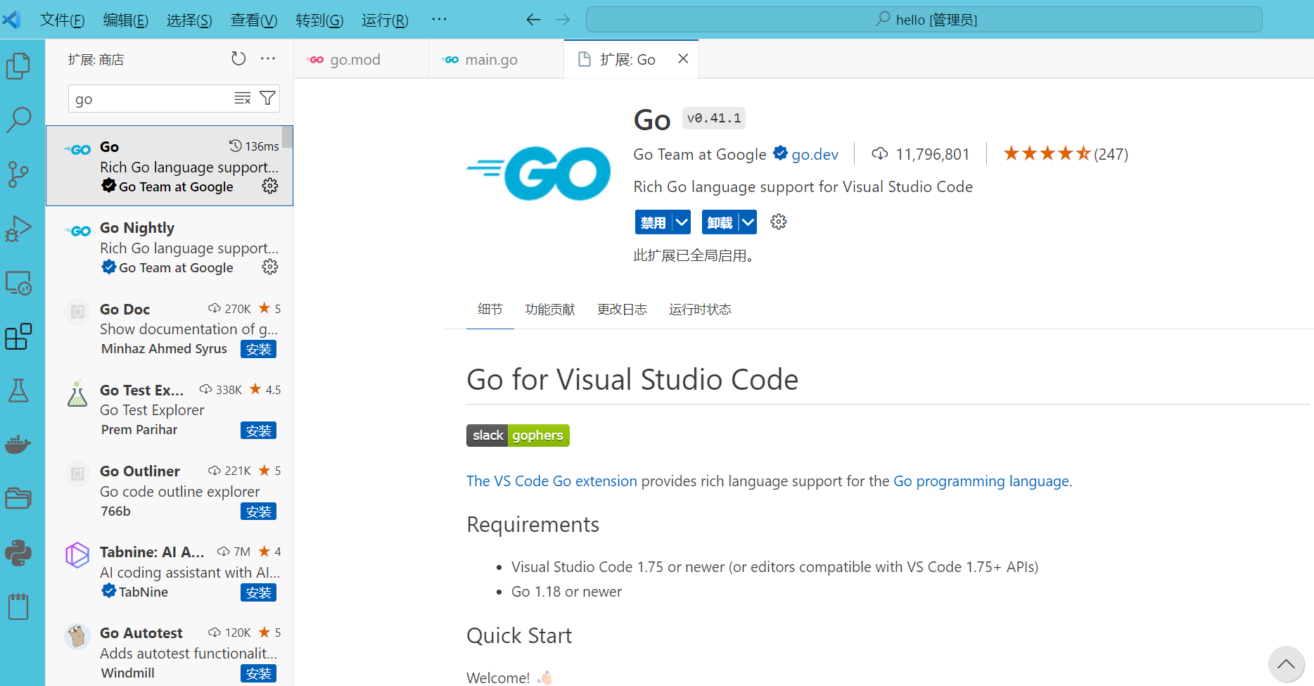The image size is (1314, 686).
Task: Open the 选择(S) menu
Action: click(189, 20)
